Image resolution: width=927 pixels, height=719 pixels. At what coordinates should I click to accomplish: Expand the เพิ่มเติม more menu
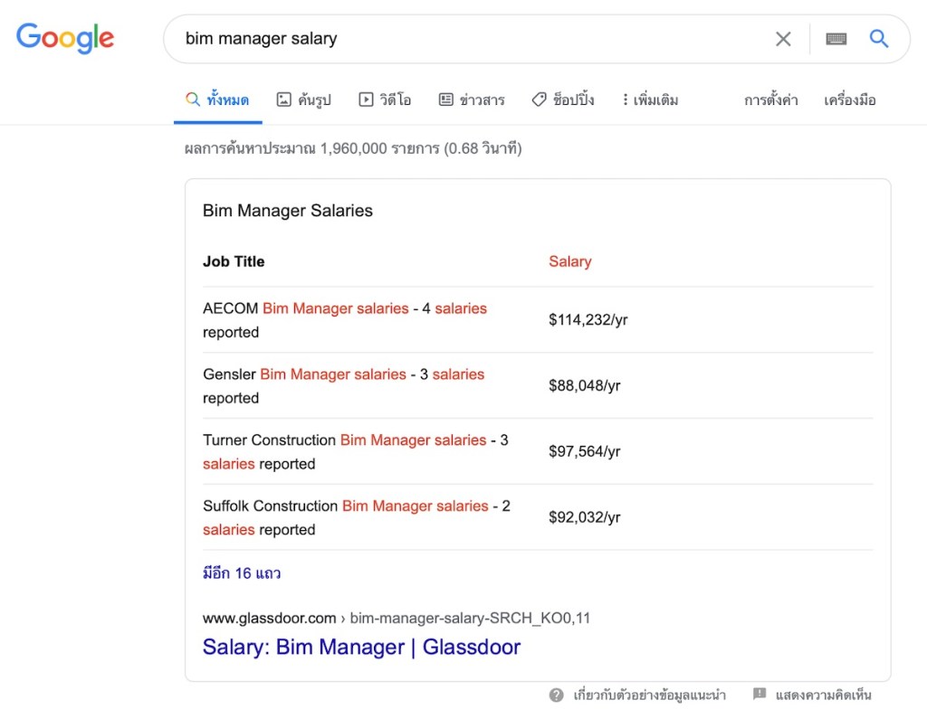coord(650,100)
